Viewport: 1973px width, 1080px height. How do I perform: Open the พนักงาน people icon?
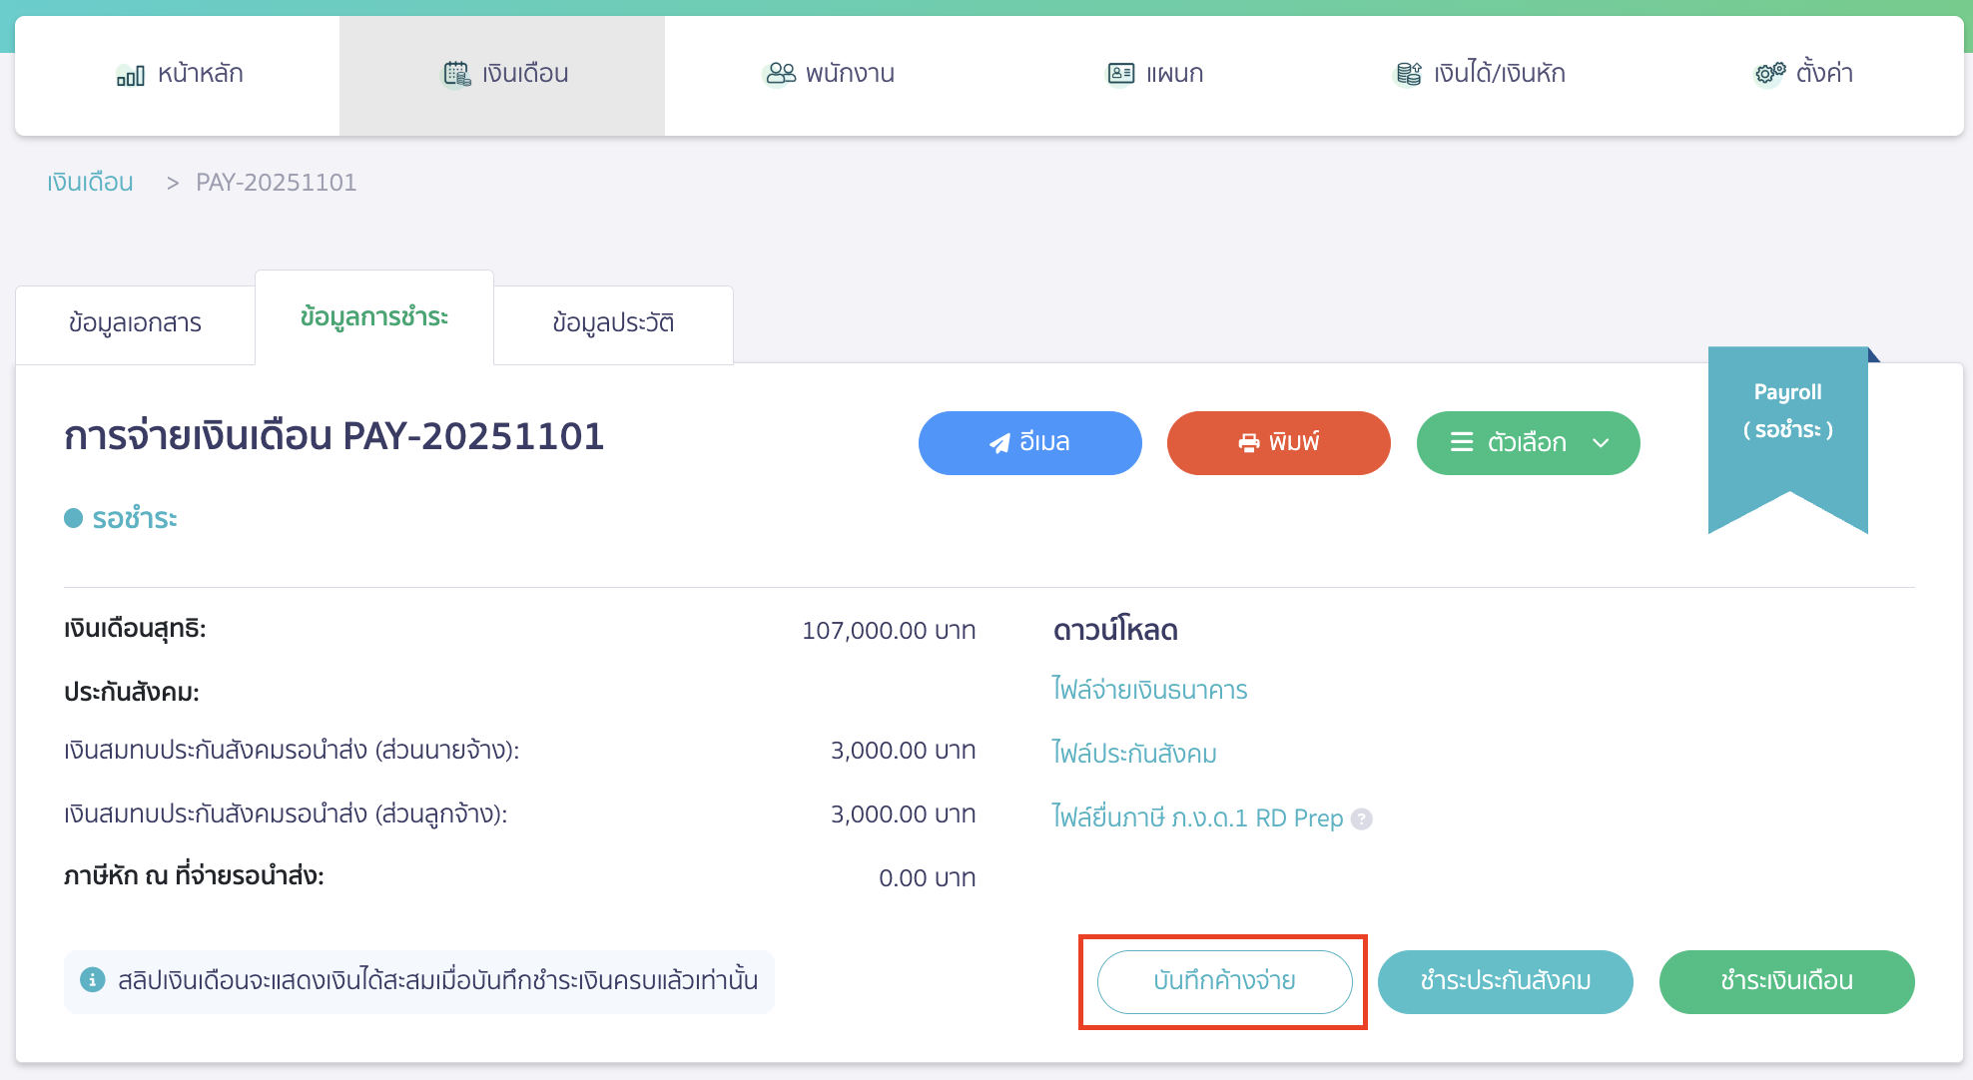coord(778,73)
